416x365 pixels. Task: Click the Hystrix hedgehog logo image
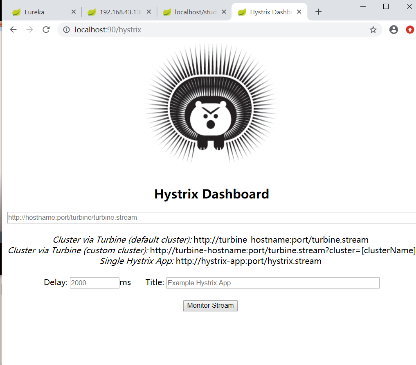pyautogui.click(x=211, y=103)
